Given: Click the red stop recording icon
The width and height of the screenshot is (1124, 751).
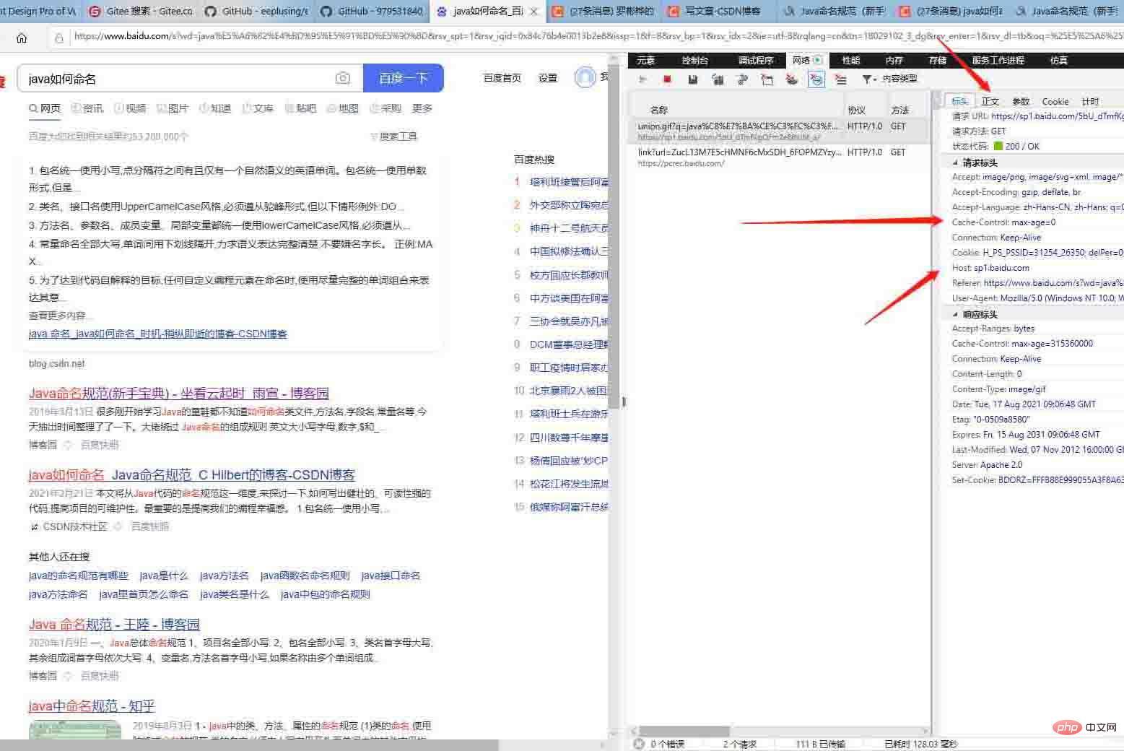Looking at the screenshot, I should pyautogui.click(x=668, y=79).
